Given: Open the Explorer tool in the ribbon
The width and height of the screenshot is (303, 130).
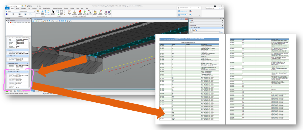Looking at the screenshot, I should 38,12.
